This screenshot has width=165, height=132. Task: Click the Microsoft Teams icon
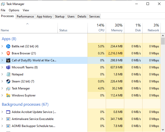click(x=8, y=67)
